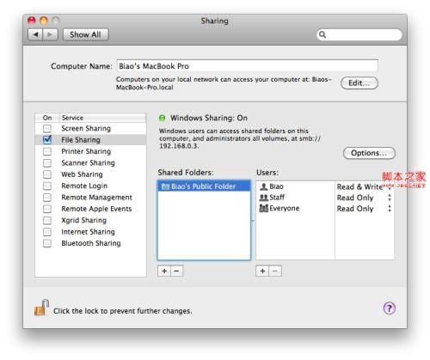Close the Sharing window with red button
This screenshot has width=430, height=360.
pos(32,21)
